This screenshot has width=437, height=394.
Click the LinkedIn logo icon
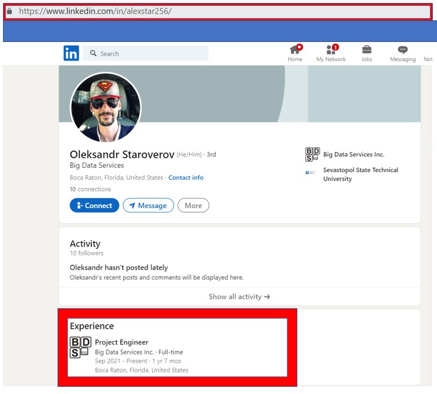pyautogui.click(x=71, y=53)
